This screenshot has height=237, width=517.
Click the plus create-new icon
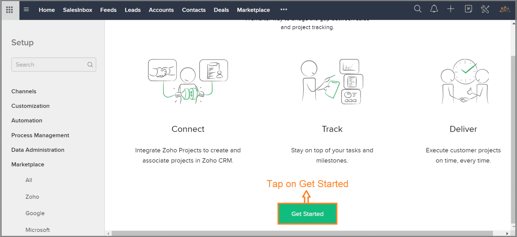(x=451, y=9)
